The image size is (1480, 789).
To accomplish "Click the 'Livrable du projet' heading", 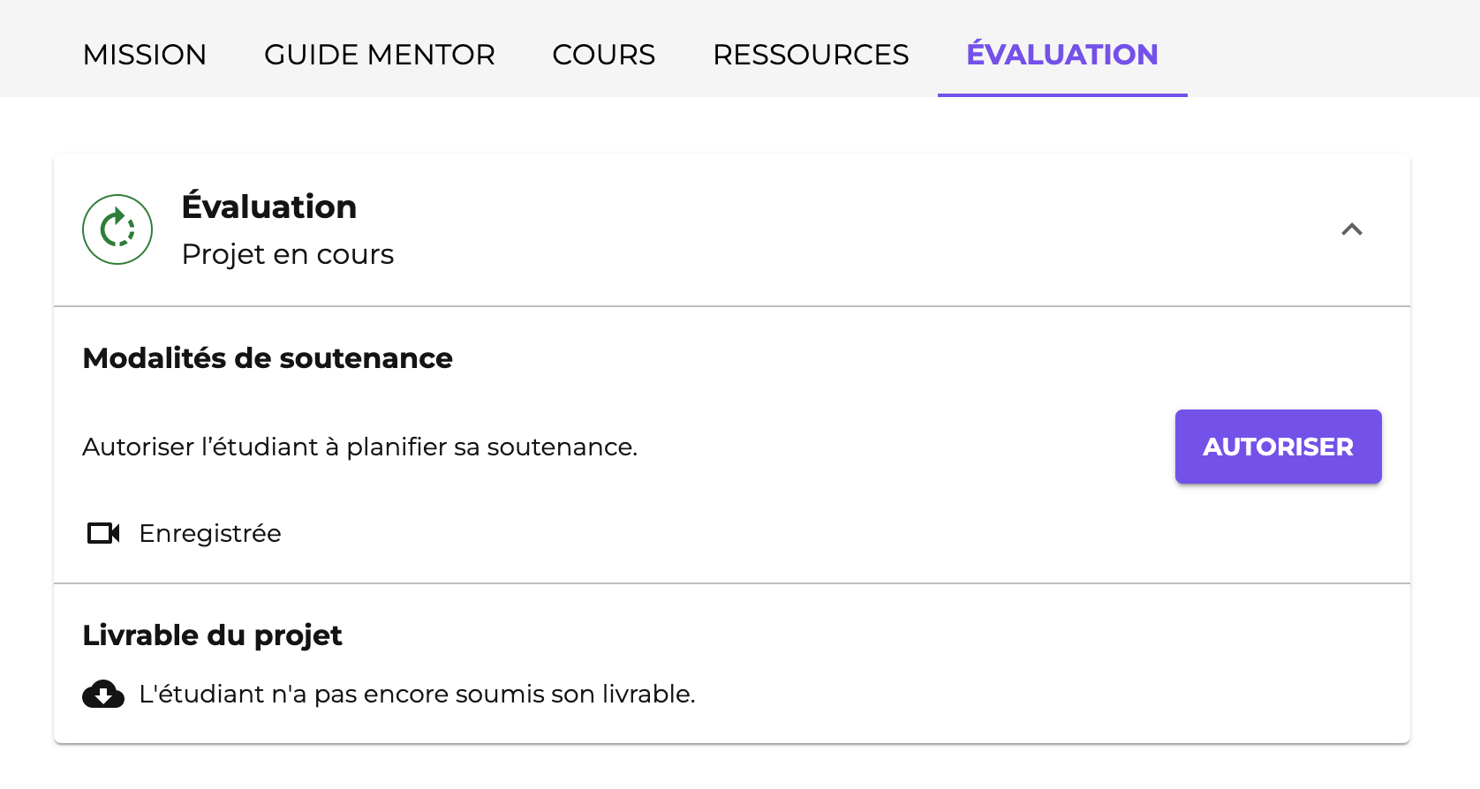I will coord(212,635).
